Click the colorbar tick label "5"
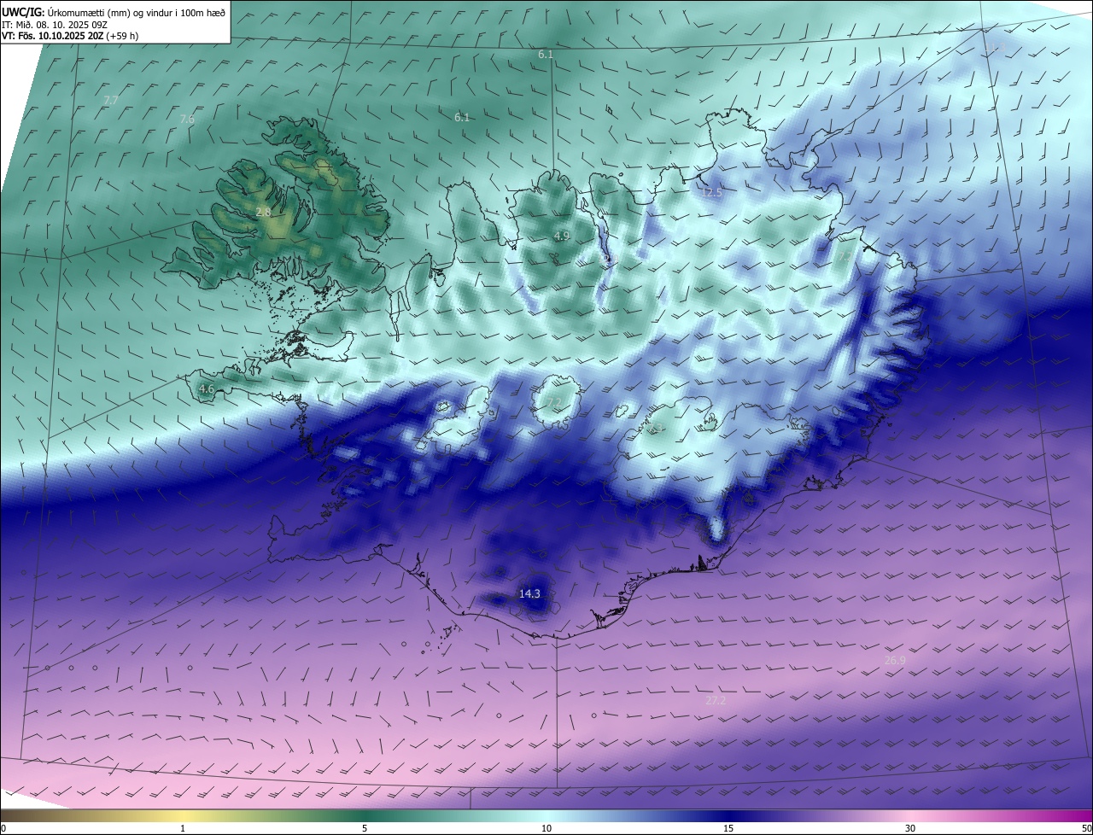Screen dimensions: 1093x835 coord(365,828)
